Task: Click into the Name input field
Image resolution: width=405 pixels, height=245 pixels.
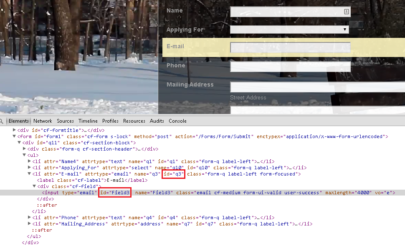Action: [x=290, y=12]
